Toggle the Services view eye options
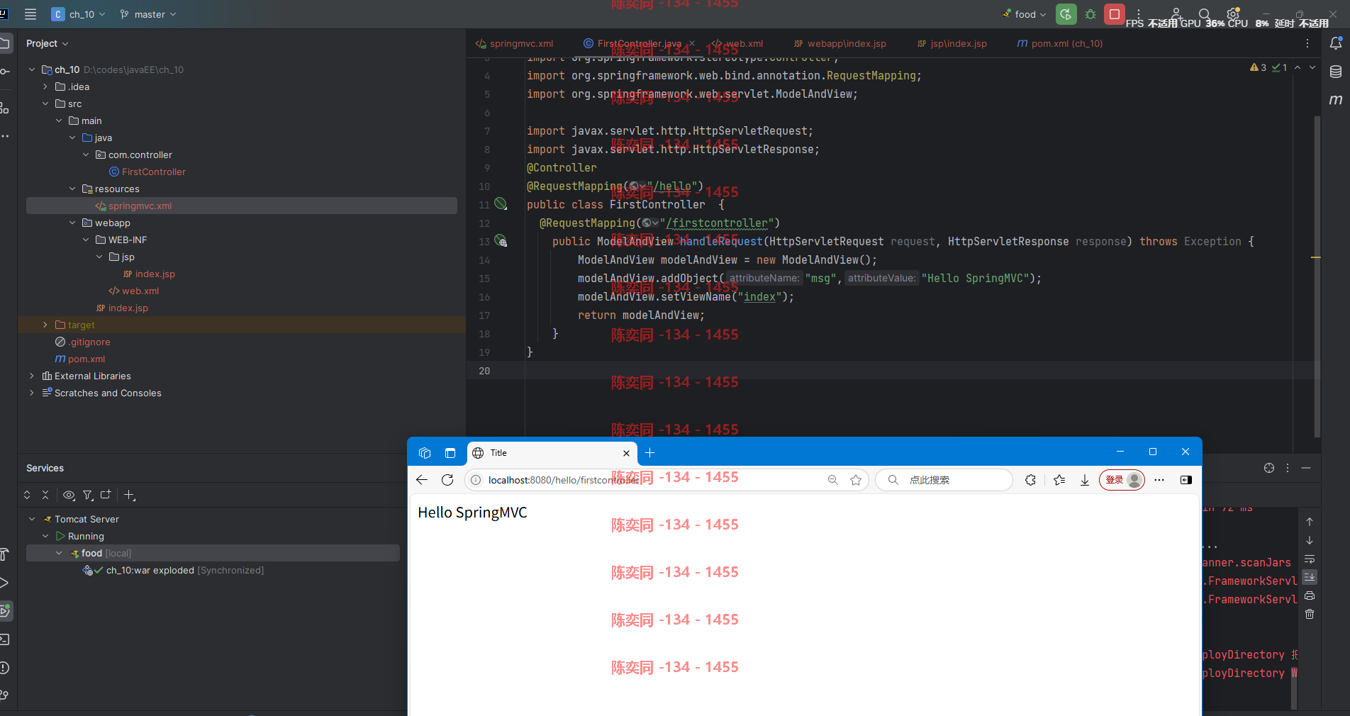The height and width of the screenshot is (716, 1350). point(69,495)
